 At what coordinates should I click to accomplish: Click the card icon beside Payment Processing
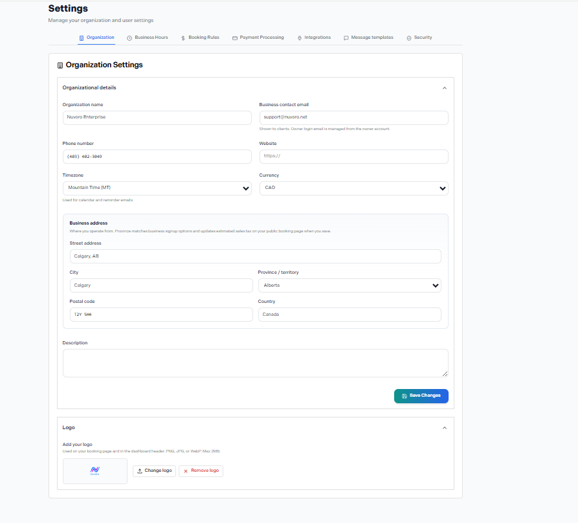coord(235,38)
